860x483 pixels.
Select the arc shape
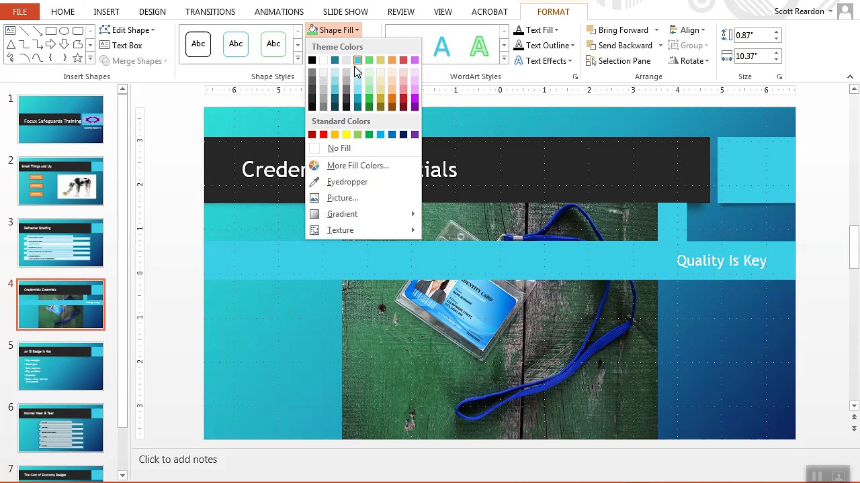tap(24, 58)
